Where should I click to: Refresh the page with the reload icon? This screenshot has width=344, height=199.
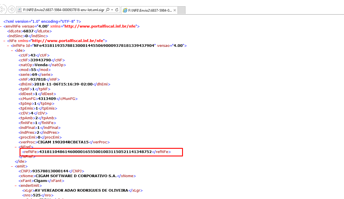(x=117, y=10)
